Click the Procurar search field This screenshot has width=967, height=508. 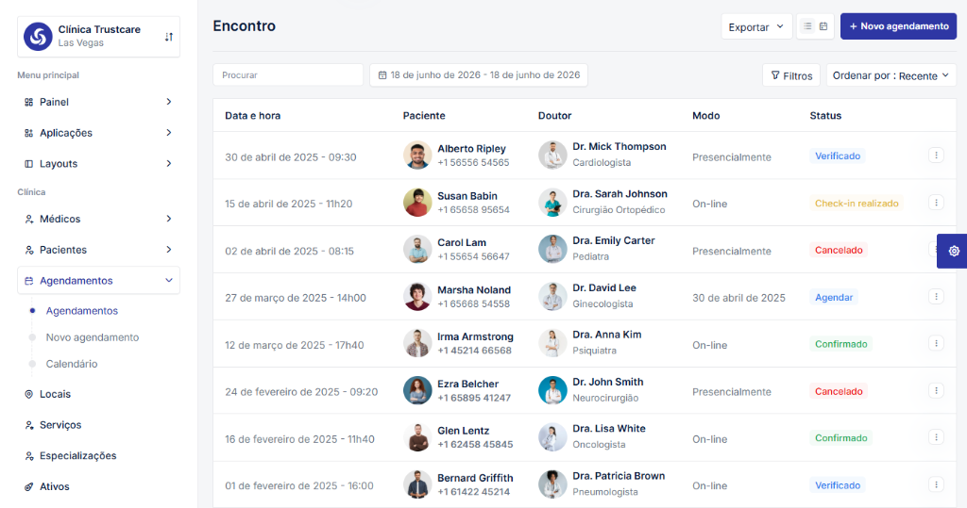point(288,75)
